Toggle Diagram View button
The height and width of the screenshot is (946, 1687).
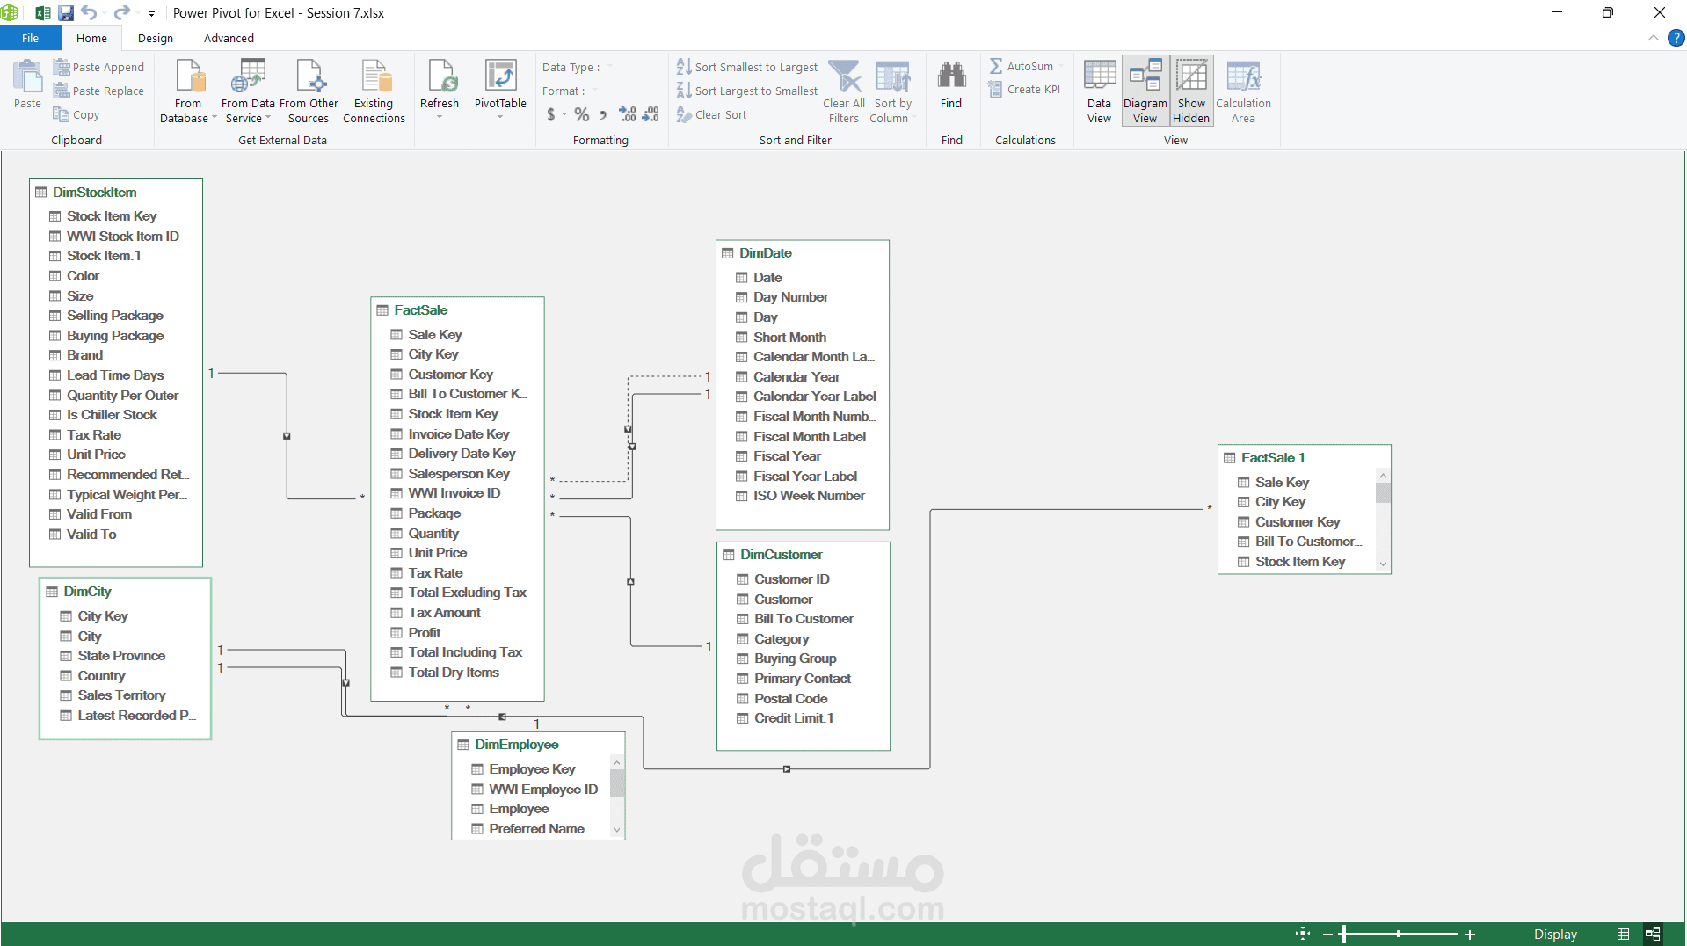[1145, 91]
